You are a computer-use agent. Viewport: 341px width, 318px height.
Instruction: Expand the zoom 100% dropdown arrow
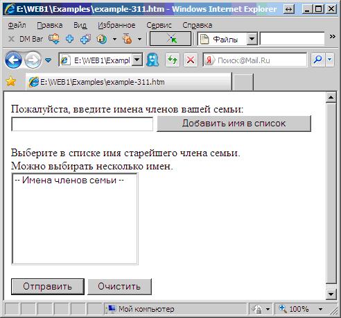(x=320, y=309)
